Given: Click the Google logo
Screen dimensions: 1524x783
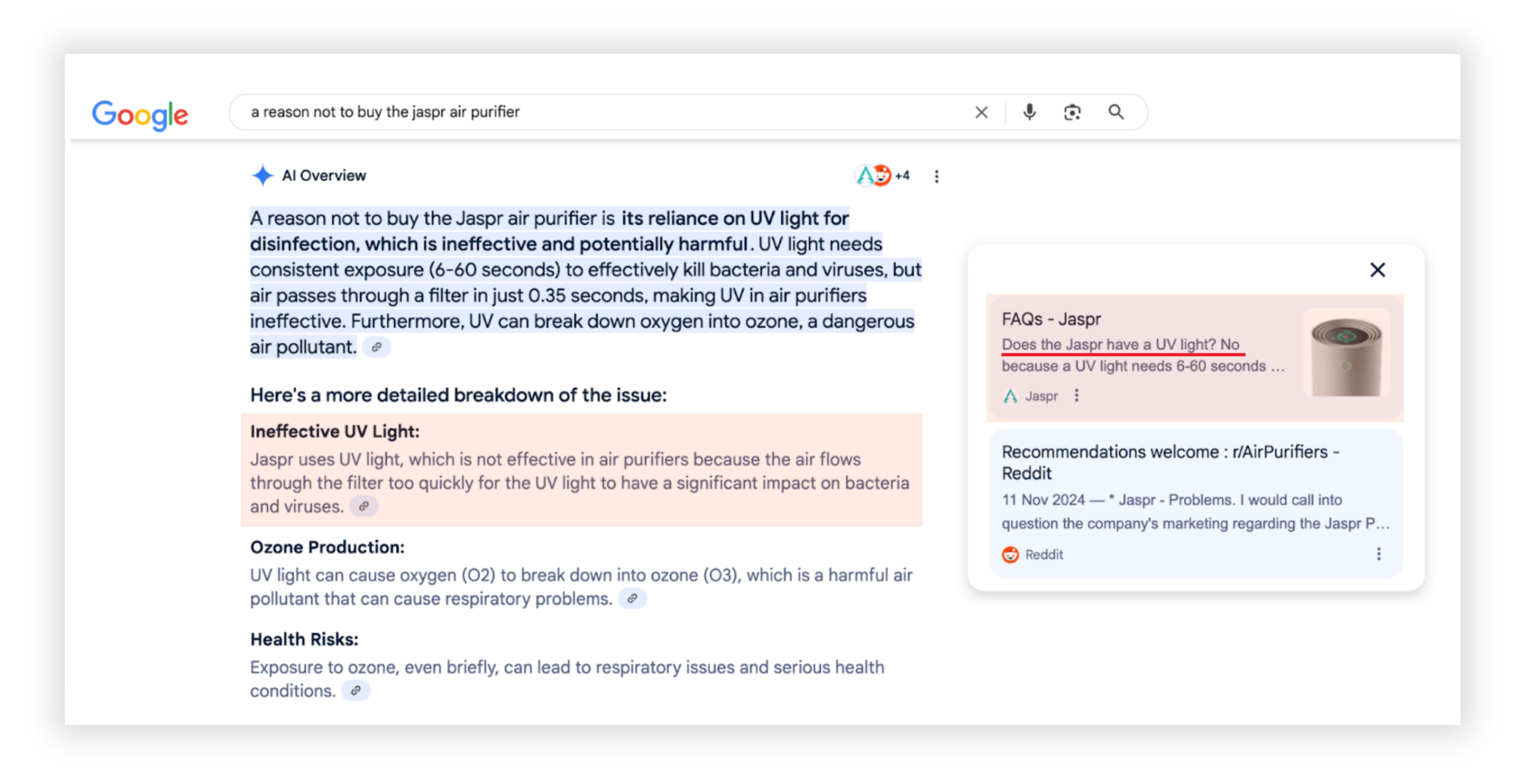Looking at the screenshot, I should tap(140, 114).
